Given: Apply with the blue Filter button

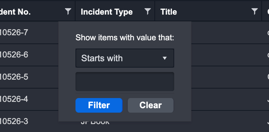Looking at the screenshot, I should pos(99,105).
